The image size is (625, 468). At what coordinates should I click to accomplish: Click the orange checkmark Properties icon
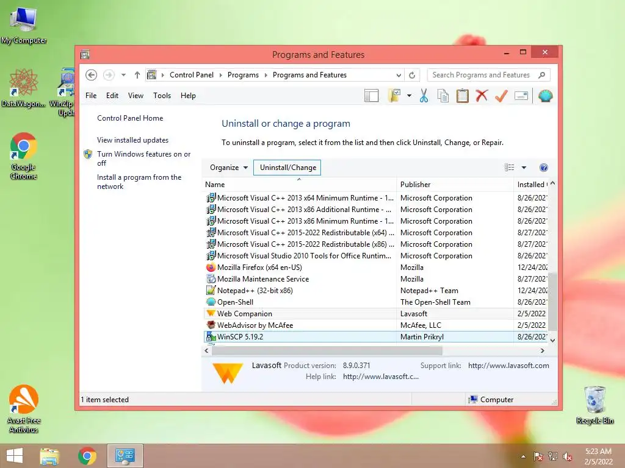[501, 96]
